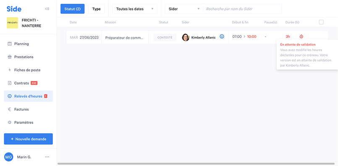Click the red 3h duration value
The height and width of the screenshot is (166, 338).
point(288,36)
